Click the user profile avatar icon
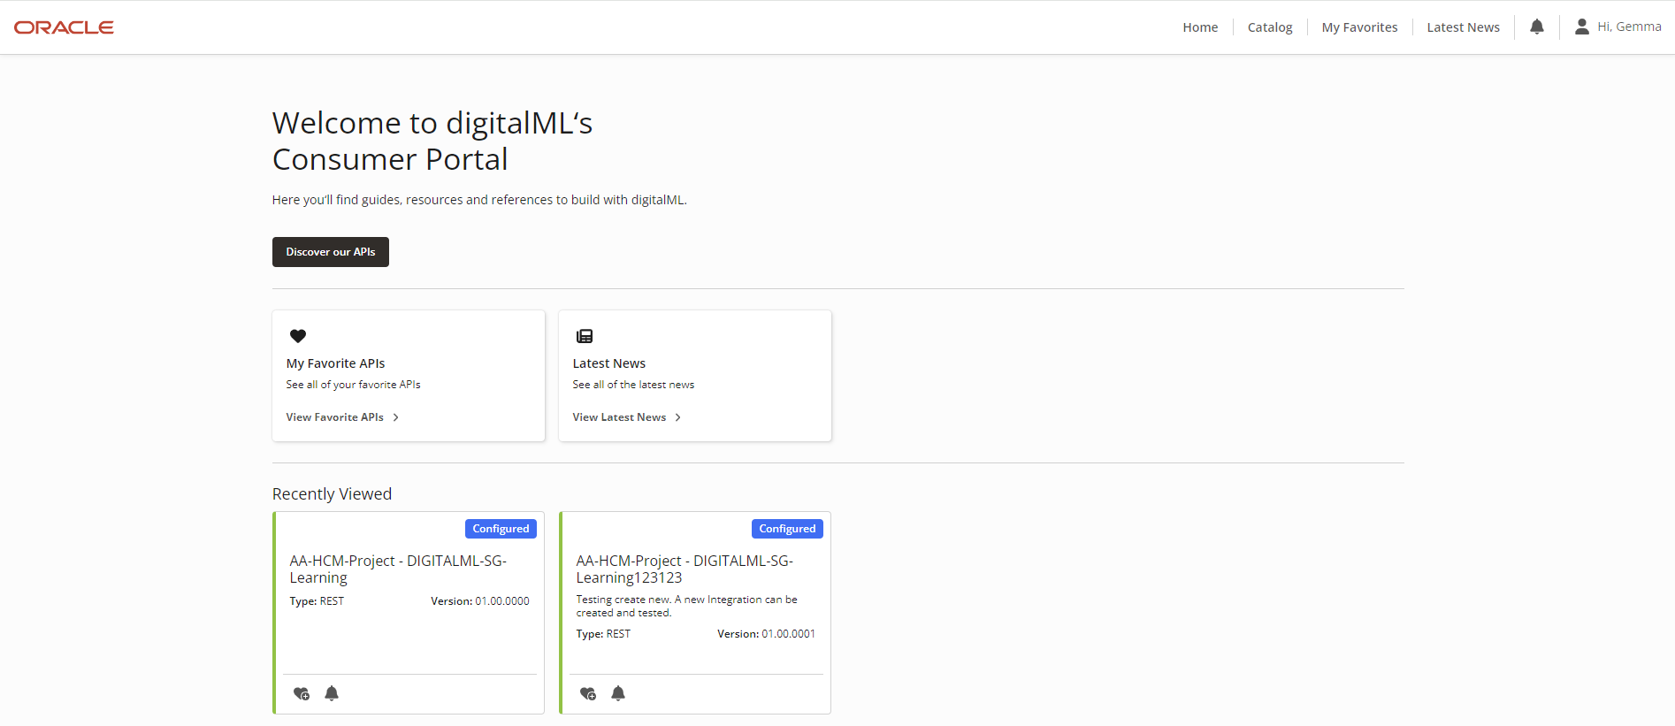Screen dimensions: 1675x726 coord(1582,27)
